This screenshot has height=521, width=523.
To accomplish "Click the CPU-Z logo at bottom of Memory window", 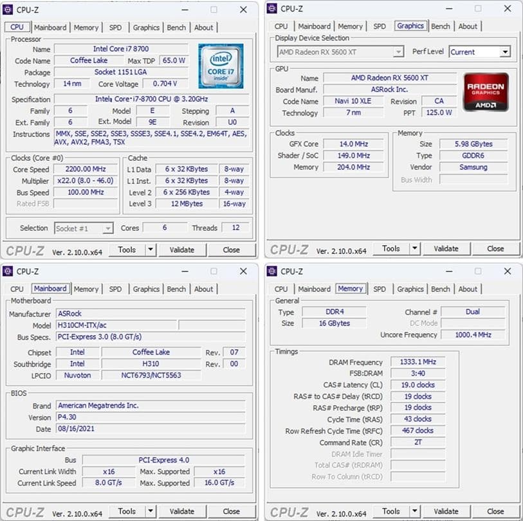I will pos(289,511).
